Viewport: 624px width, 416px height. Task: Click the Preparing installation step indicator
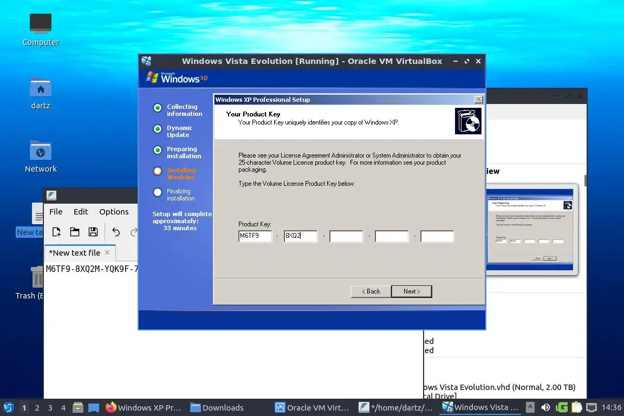158,150
